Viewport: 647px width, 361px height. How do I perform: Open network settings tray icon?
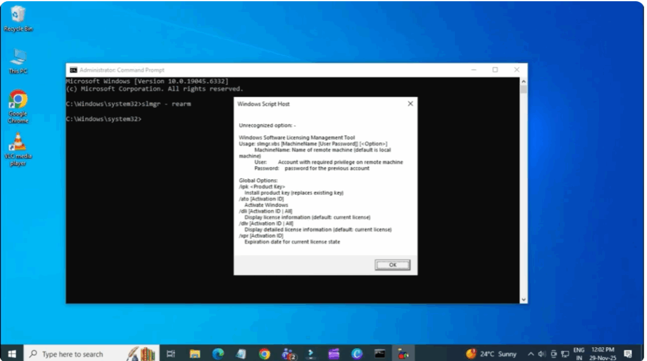pyautogui.click(x=565, y=354)
